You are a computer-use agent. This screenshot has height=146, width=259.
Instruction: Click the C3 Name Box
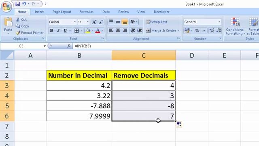point(21,46)
